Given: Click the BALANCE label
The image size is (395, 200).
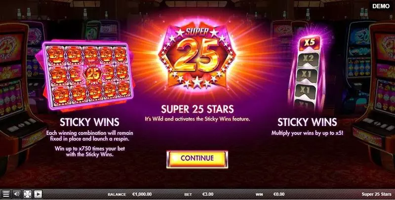Looking at the screenshot, I should (x=117, y=195).
